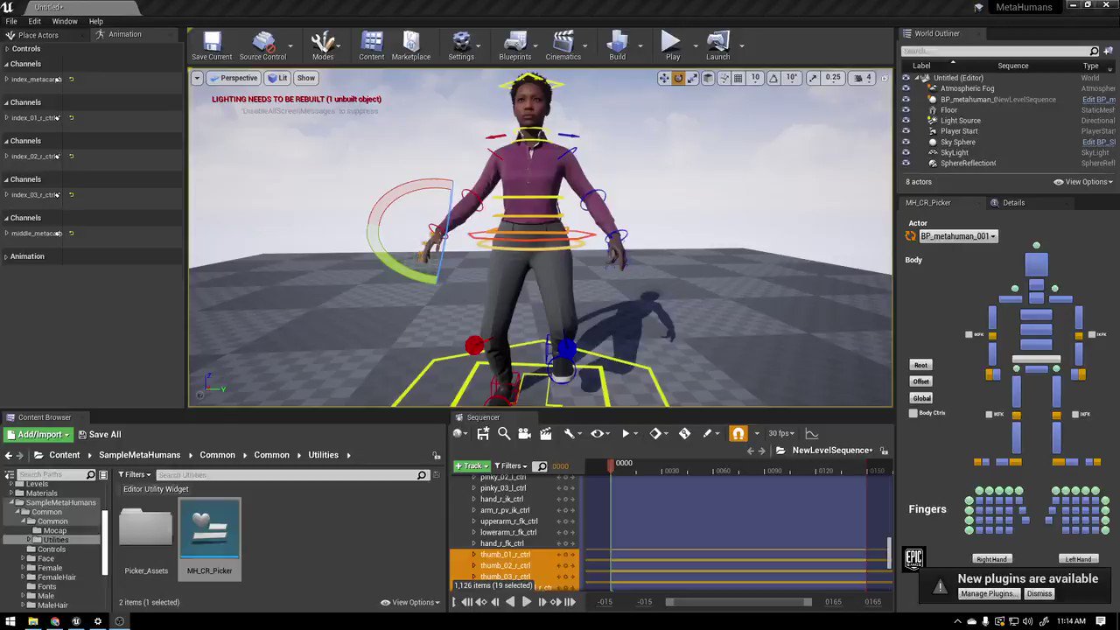The height and width of the screenshot is (630, 1120).
Task: Select the viewport translate gizmo tool
Action: click(664, 78)
